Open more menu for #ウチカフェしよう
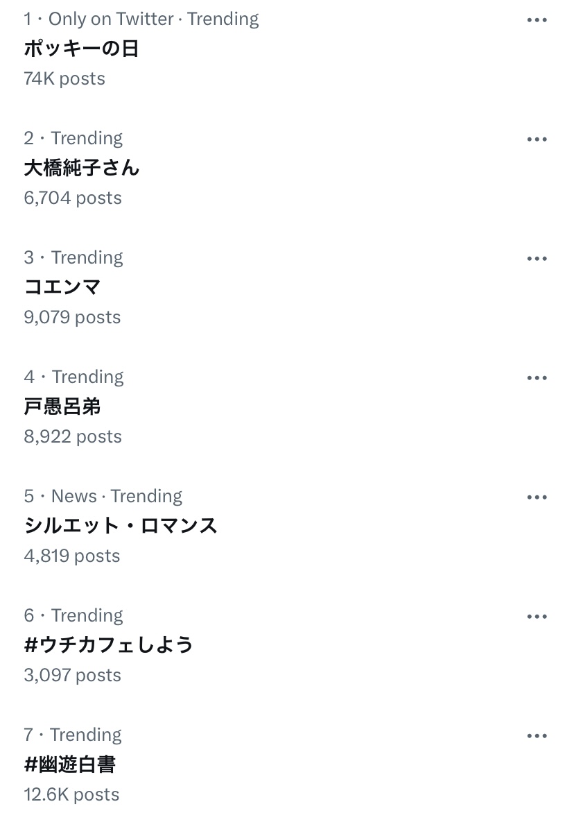 coord(537,617)
